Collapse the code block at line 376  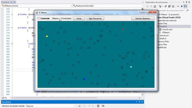[12, 28]
